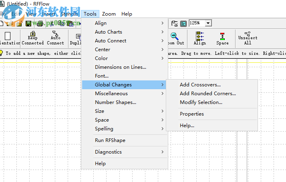Save chart using the floppy disk icon
This screenshot has width=286, height=182.
(28, 24)
